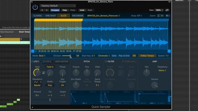Click the Filter Cutoff knob

[x=110, y=73]
